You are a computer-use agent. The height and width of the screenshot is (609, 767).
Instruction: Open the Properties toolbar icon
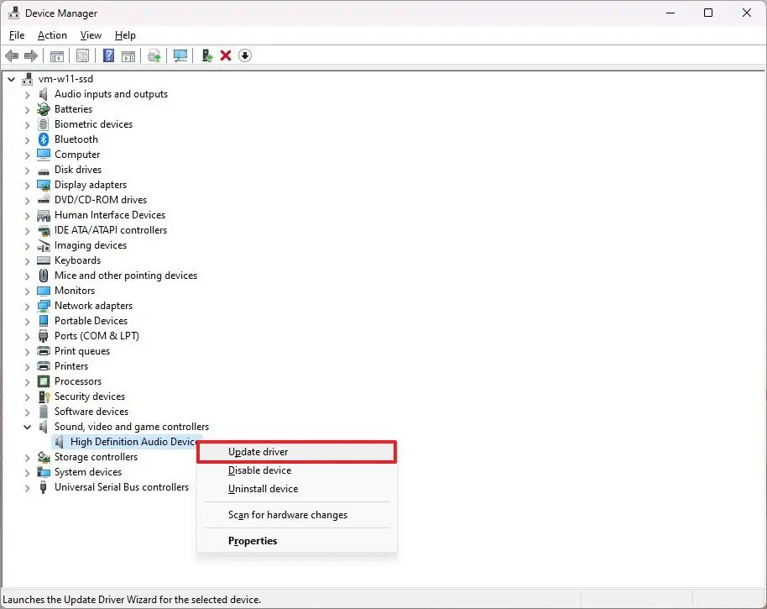tap(82, 55)
